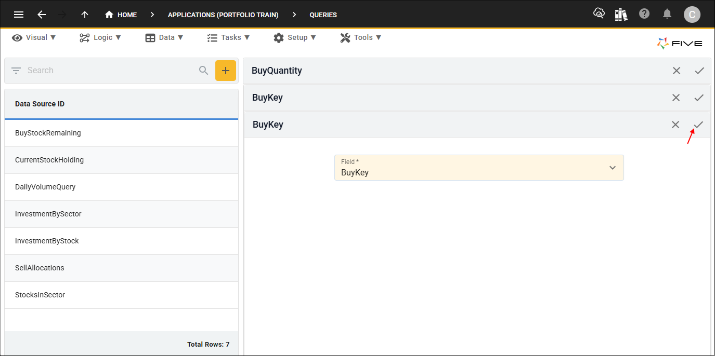Select InvestmentByStock query
Viewport: 715px width, 356px height.
pos(121,241)
